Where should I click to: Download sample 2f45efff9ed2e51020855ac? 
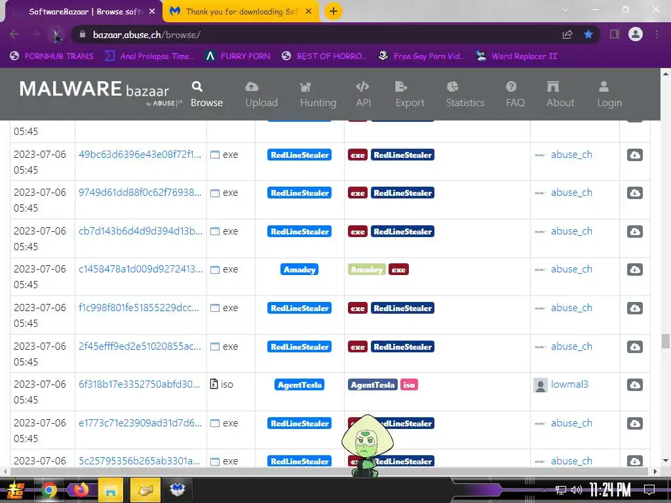(x=634, y=346)
